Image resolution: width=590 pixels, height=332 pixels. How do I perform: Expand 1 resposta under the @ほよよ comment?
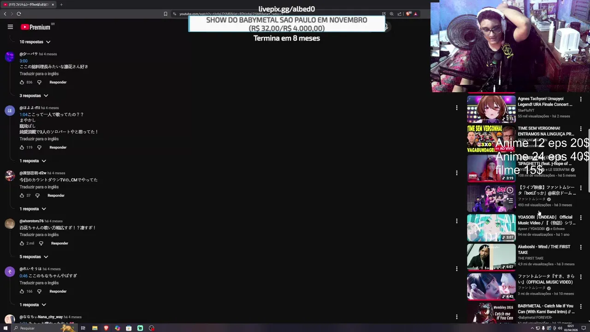tap(33, 161)
